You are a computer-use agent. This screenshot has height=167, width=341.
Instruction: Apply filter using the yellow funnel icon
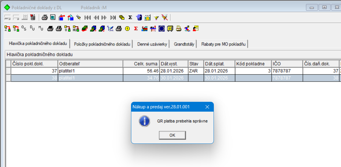click(156, 17)
